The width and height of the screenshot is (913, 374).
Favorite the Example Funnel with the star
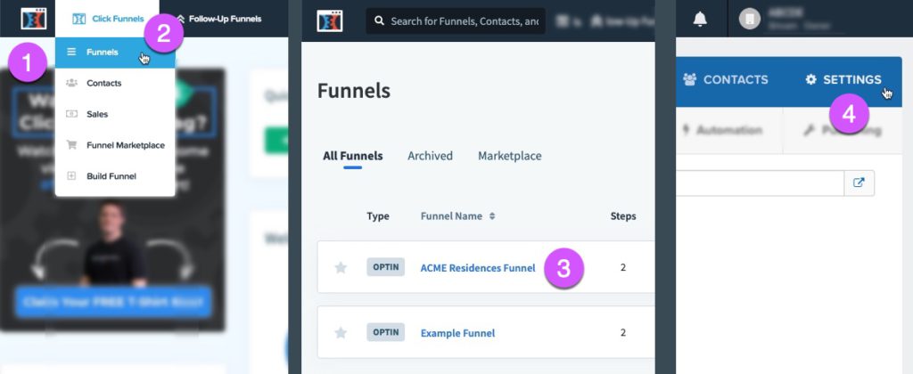coord(341,333)
